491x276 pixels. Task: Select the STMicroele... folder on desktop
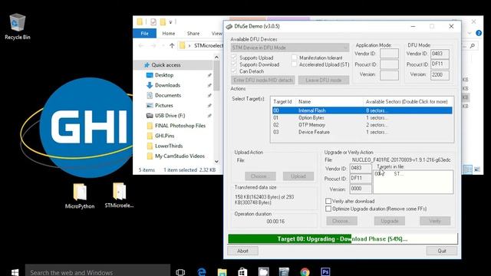(x=119, y=195)
